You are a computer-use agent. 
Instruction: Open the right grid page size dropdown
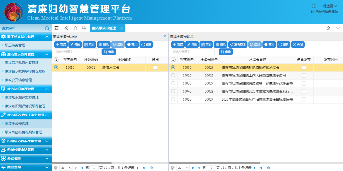[x=183, y=168]
